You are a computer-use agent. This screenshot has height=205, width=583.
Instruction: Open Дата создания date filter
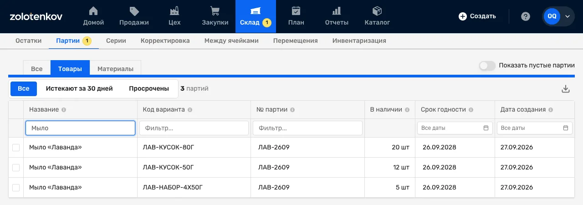coord(535,128)
